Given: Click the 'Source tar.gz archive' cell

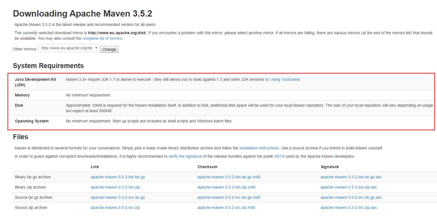Looking at the screenshot, I should point(33,197).
